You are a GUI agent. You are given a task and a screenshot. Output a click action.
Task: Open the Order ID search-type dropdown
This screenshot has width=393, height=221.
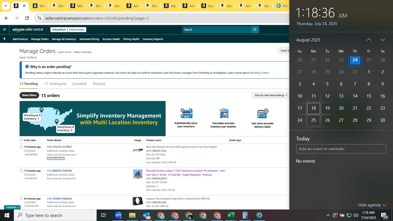tap(284, 51)
